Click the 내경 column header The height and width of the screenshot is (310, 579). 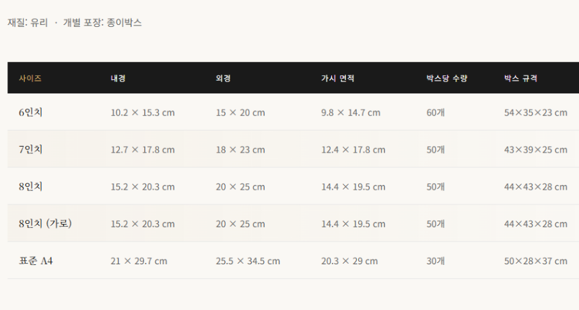pos(118,78)
